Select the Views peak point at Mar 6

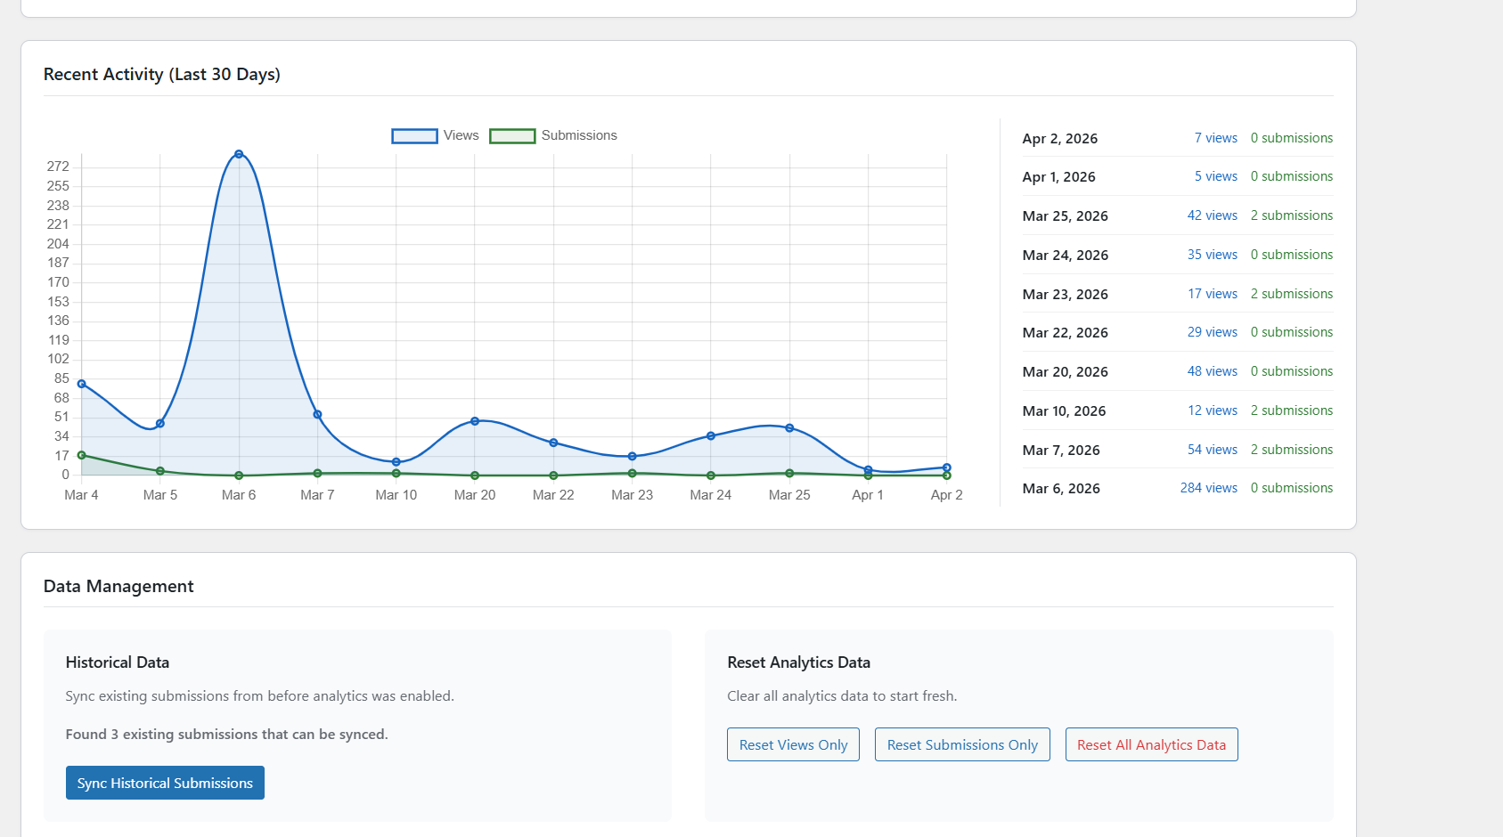point(239,154)
